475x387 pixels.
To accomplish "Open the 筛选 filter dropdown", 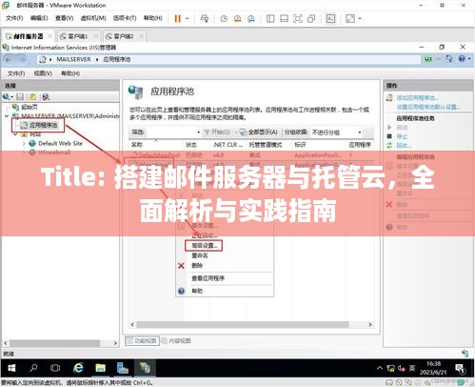I will tap(199, 132).
